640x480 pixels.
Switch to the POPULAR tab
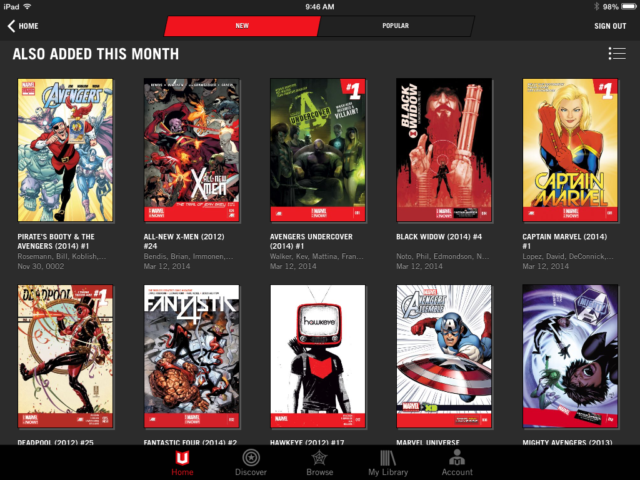click(x=396, y=26)
